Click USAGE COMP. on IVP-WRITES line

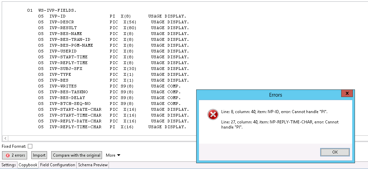[166, 86]
